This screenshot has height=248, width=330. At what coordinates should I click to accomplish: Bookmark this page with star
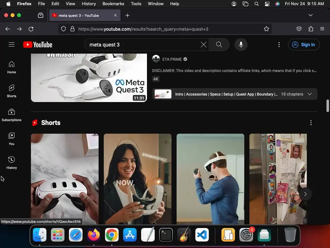click(267, 29)
